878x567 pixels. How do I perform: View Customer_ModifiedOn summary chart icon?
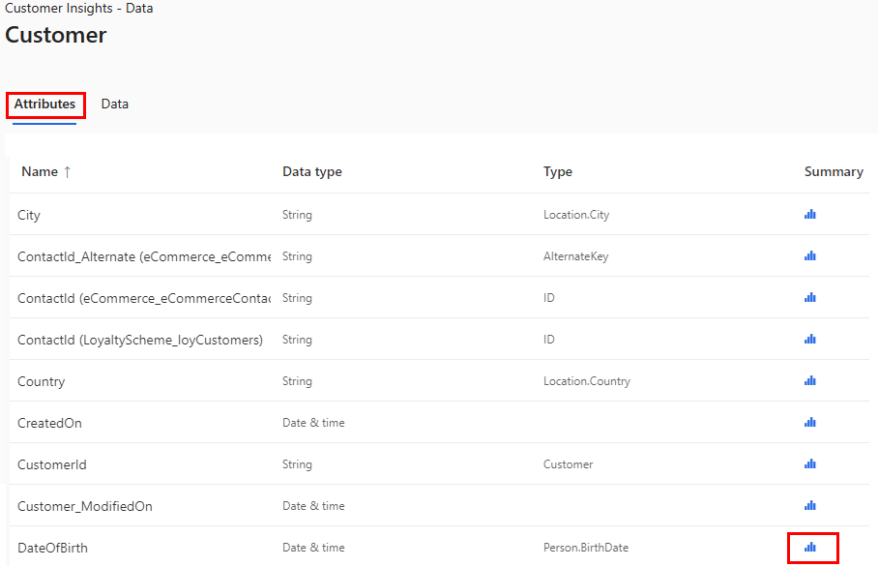pos(809,505)
